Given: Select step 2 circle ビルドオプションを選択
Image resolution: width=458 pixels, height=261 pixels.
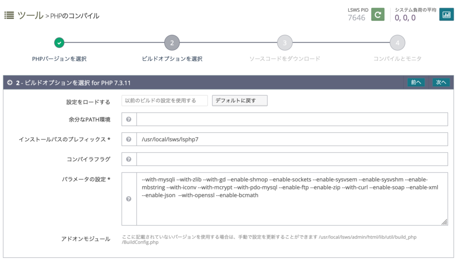Looking at the screenshot, I should 172,43.
